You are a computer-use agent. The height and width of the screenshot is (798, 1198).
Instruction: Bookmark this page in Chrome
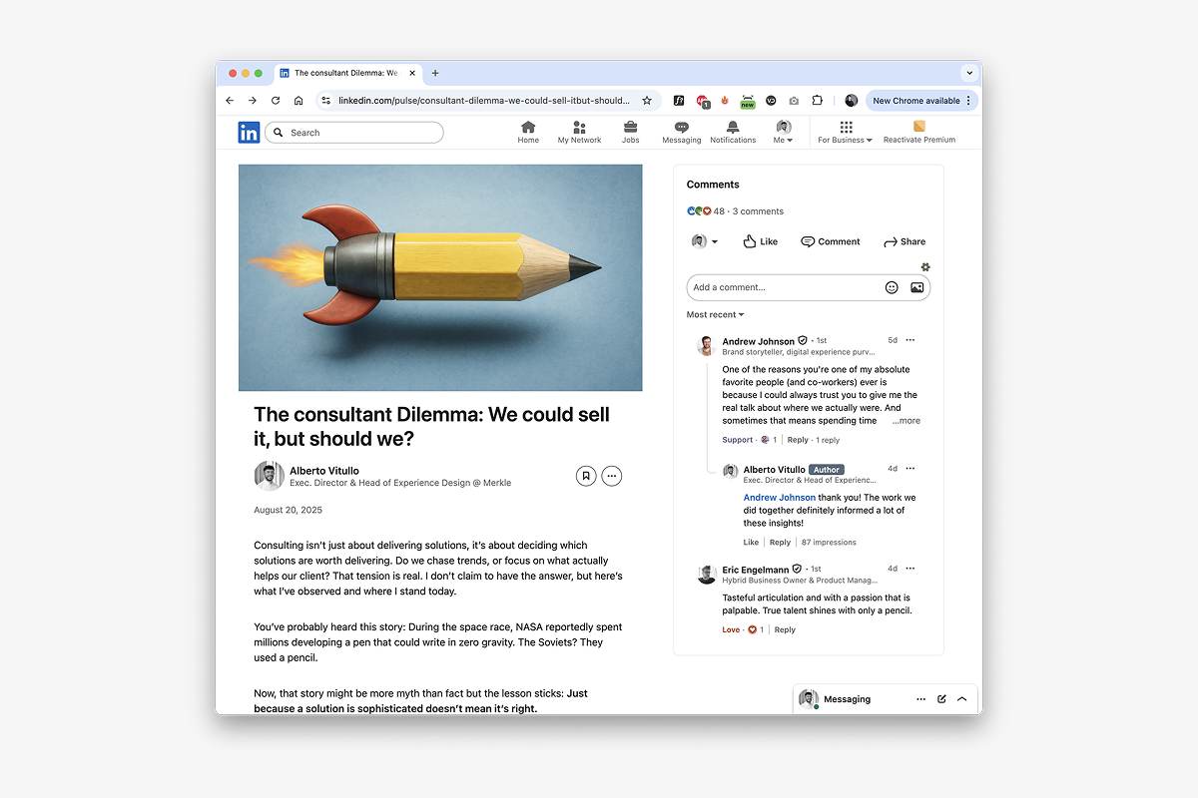(647, 101)
